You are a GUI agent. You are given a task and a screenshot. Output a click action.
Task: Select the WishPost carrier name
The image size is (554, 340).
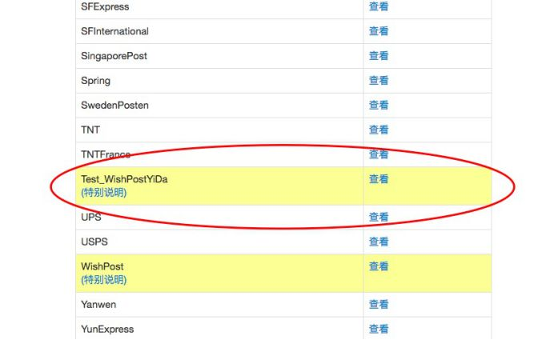pyautogui.click(x=102, y=266)
